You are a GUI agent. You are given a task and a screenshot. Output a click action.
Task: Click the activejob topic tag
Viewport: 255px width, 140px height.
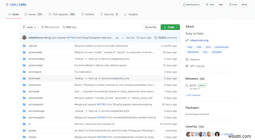click(217, 52)
